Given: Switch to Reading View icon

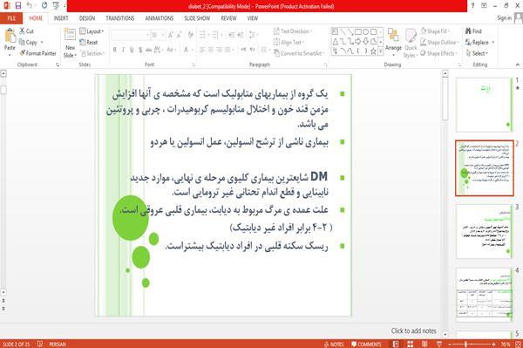Looking at the screenshot, I should [x=425, y=344].
